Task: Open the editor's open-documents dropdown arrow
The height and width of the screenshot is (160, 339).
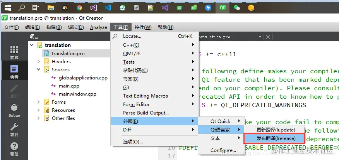Action: pyautogui.click(x=260, y=37)
